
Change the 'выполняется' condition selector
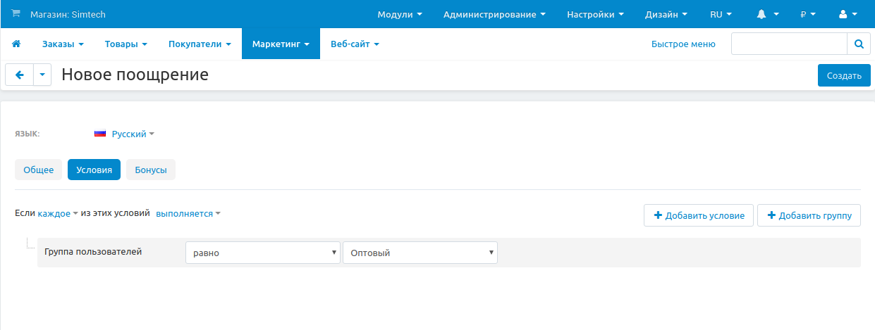click(188, 213)
